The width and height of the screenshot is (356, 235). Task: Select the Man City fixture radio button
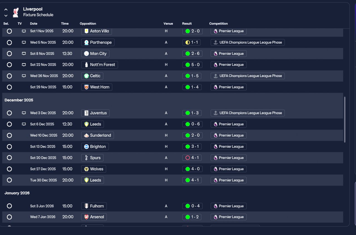[x=9, y=54]
